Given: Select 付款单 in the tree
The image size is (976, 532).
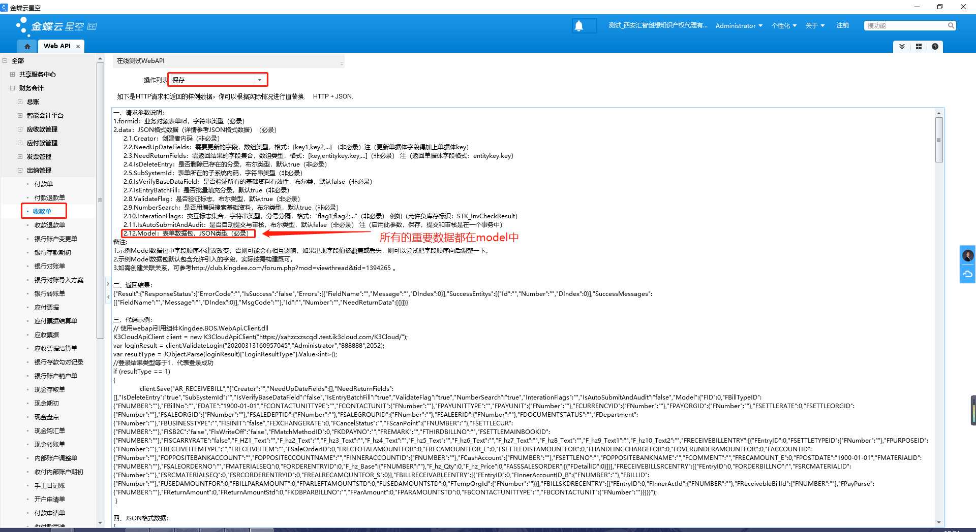Looking at the screenshot, I should 43,184.
